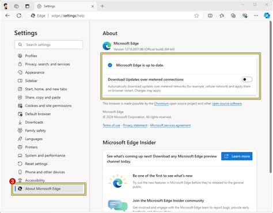Add this page to favorites star

(196, 16)
